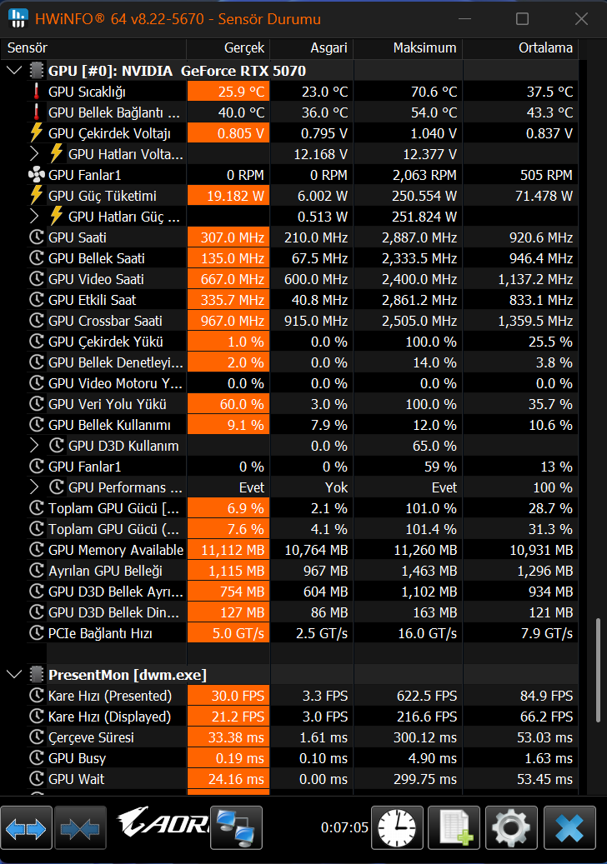Image resolution: width=607 pixels, height=864 pixels.
Task: Open sensor settings via gear icon
Action: tap(510, 828)
